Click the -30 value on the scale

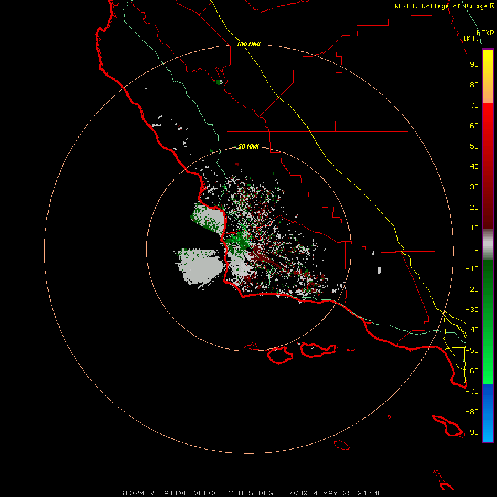click(x=472, y=310)
